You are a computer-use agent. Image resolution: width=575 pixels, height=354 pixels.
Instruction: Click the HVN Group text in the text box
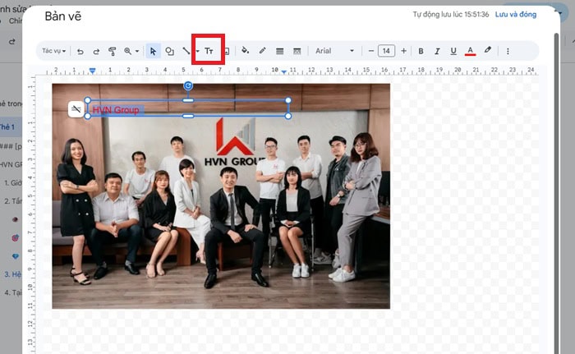click(x=116, y=110)
